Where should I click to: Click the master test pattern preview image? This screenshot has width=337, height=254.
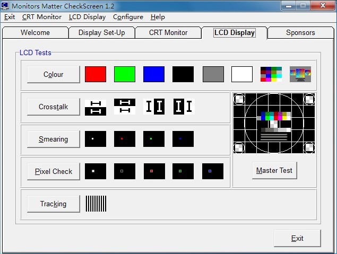(x=274, y=125)
